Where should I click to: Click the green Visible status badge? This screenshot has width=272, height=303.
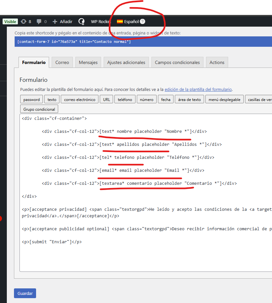(10, 21)
